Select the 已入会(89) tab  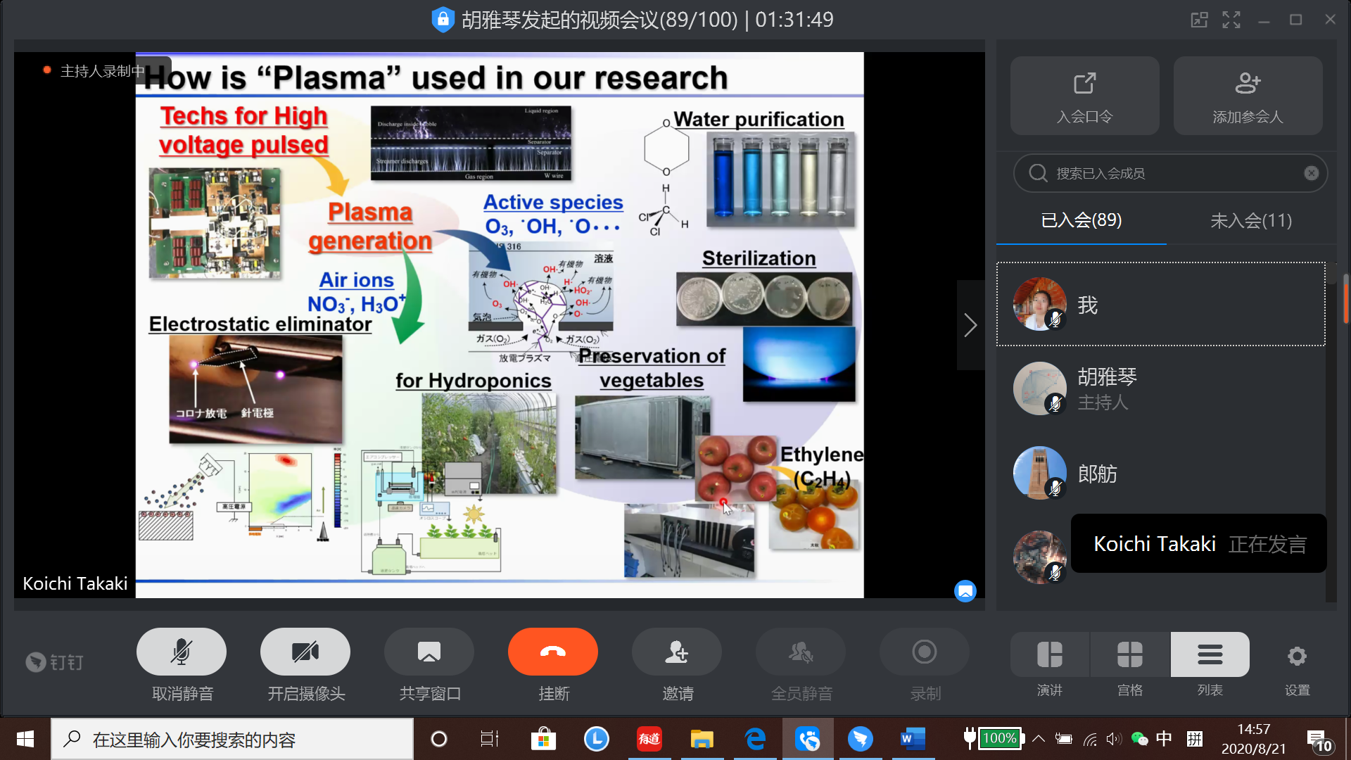click(x=1081, y=221)
